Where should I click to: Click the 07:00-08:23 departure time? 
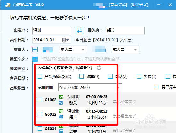pos(96,97)
